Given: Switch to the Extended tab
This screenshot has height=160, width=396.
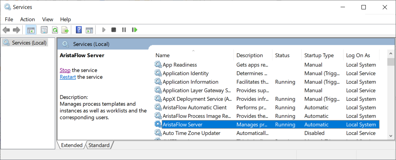Looking at the screenshot, I should pyautogui.click(x=72, y=145).
